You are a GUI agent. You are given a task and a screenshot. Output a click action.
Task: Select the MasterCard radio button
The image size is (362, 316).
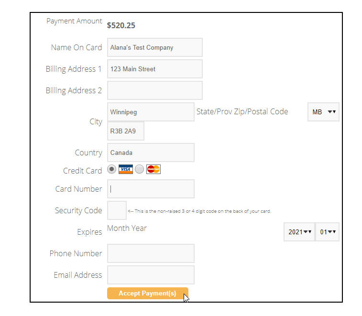point(140,169)
